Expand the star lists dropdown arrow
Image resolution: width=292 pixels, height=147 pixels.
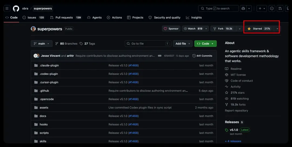tap(277, 29)
